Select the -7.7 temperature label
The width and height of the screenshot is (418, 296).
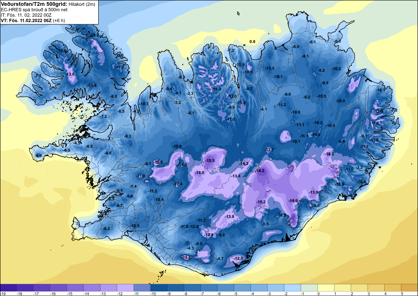38,76
